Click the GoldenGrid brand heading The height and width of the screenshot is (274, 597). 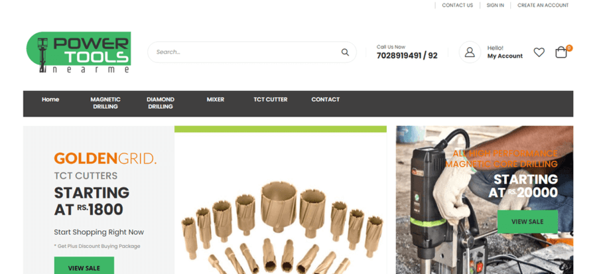[x=105, y=159]
